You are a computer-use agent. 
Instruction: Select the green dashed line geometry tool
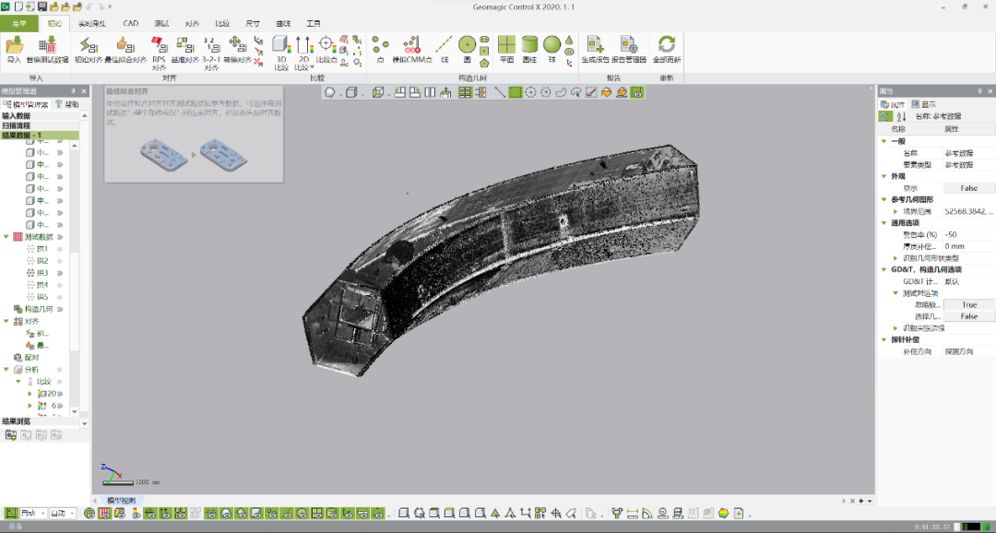click(x=444, y=44)
